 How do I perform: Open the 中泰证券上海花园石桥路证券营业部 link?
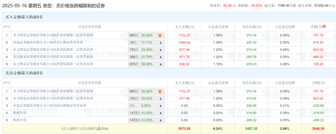click(x=50, y=105)
